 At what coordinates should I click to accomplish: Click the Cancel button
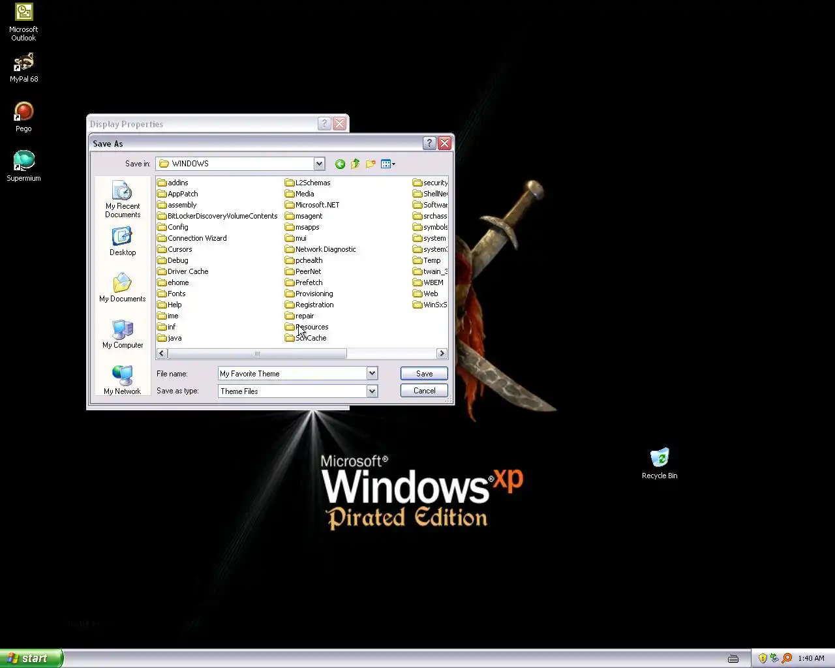[424, 391]
